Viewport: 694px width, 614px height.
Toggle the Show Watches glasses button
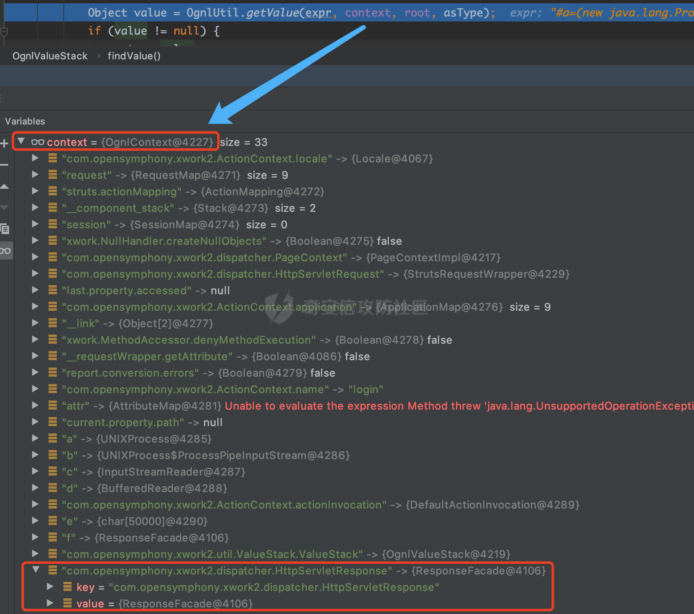[x=5, y=251]
